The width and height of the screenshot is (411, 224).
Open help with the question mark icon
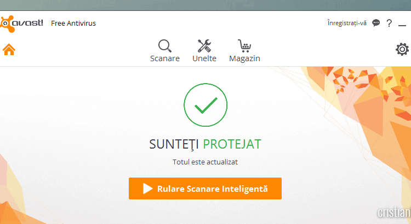(389, 23)
